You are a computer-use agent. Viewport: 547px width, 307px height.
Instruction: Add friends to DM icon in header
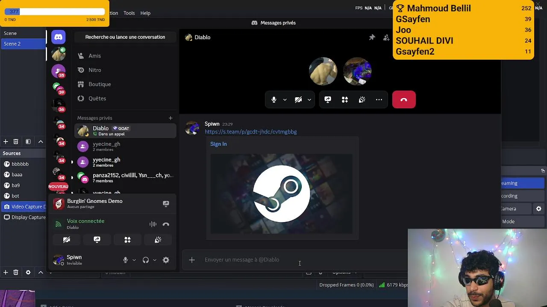point(386,38)
